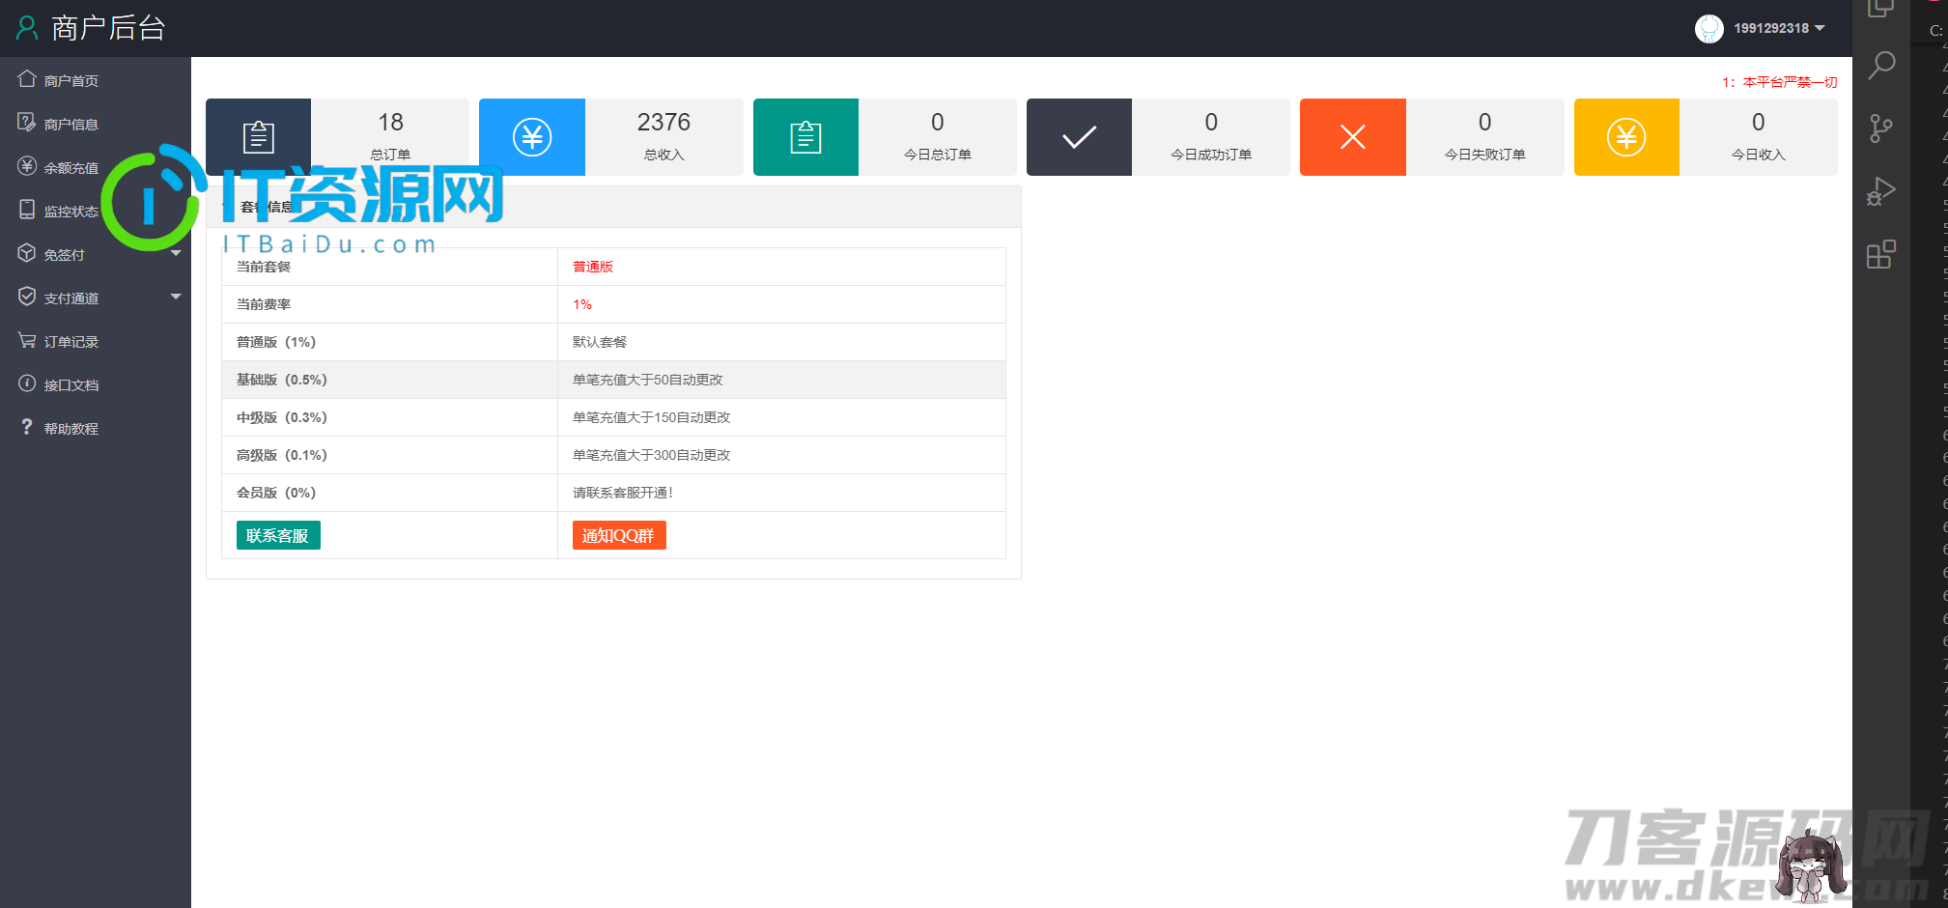The image size is (1948, 908).
Task: Click the 当前套餐 row label
Action: click(x=264, y=267)
